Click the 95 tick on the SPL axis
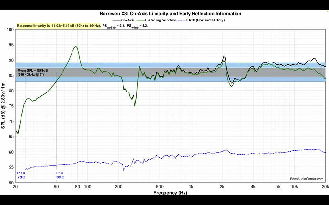Screen dimensions: 329x205 click(x=11, y=45)
